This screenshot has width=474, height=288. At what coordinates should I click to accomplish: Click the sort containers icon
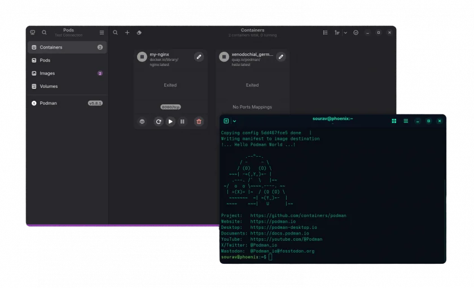click(337, 33)
